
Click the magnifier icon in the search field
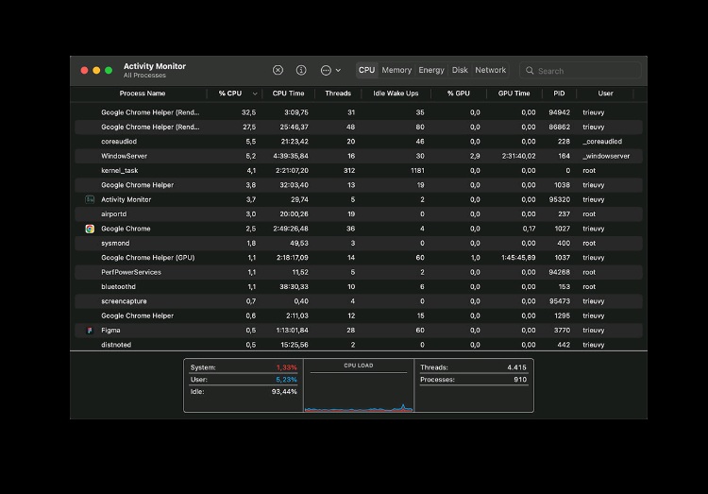click(530, 71)
